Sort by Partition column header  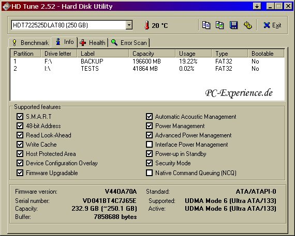click(x=25, y=54)
